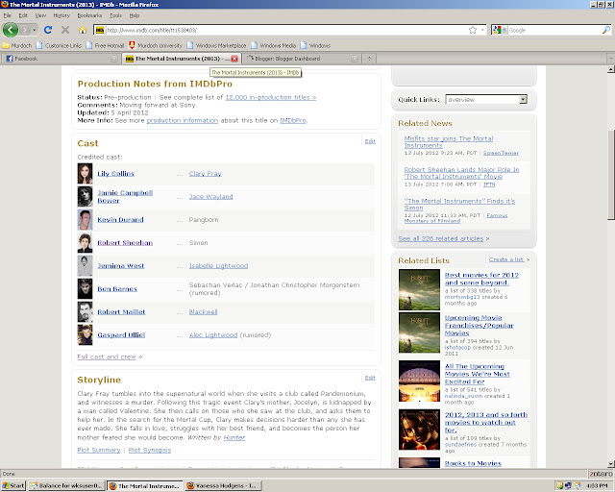Switch to Vanessa Hudgens taskbar window

(223, 485)
